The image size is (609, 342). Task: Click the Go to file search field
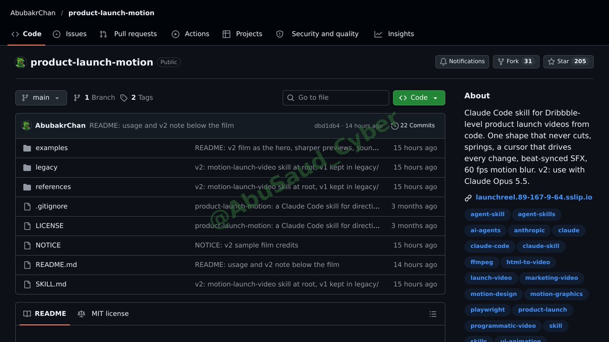336,98
